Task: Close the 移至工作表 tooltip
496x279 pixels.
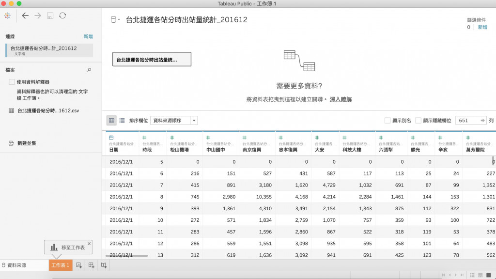Action: click(89, 244)
